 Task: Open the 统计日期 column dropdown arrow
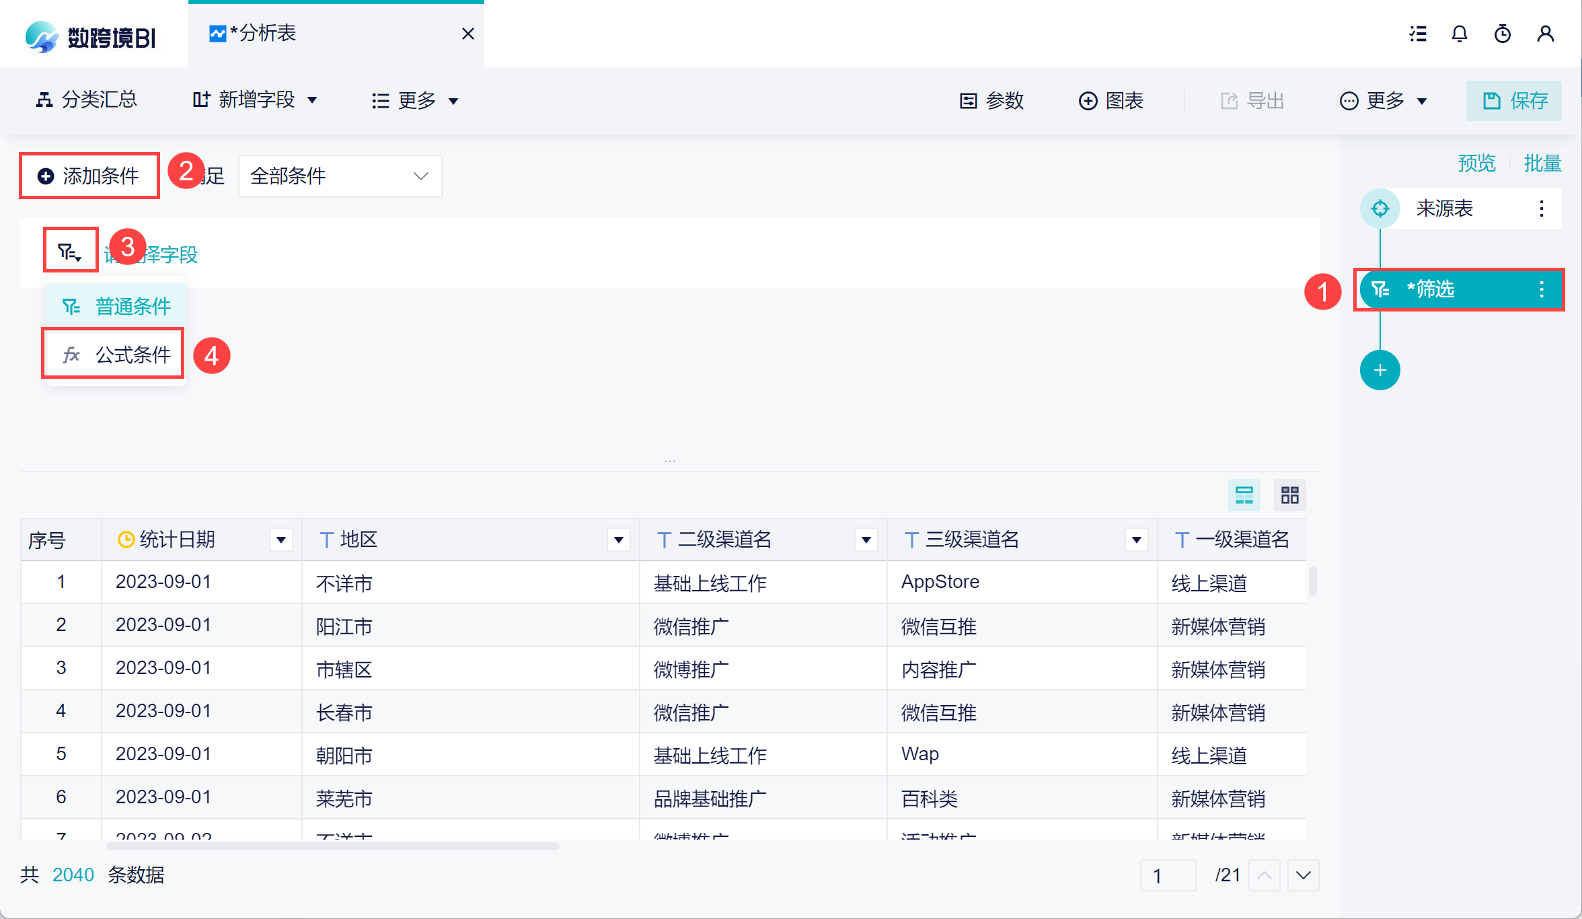[281, 540]
